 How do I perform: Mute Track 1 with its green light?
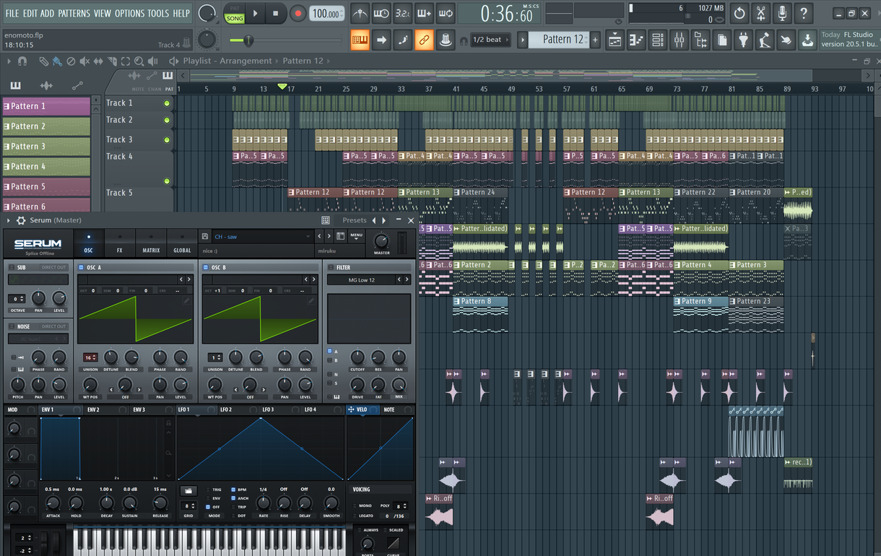tap(167, 103)
